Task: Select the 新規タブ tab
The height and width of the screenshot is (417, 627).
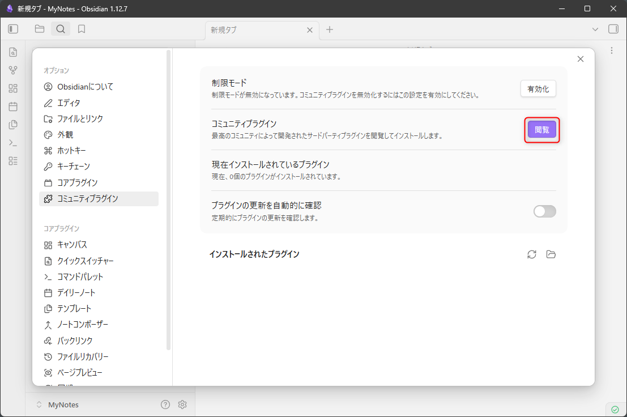Action: click(x=262, y=30)
